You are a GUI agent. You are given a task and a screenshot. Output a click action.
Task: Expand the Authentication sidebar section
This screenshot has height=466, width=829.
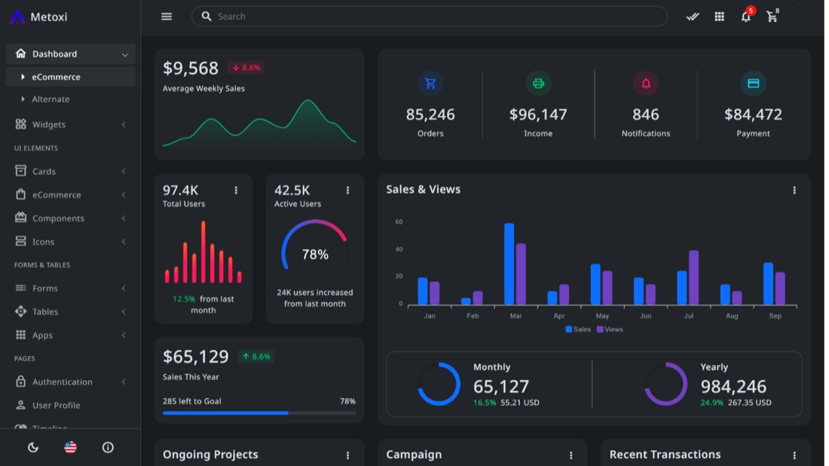click(71, 382)
